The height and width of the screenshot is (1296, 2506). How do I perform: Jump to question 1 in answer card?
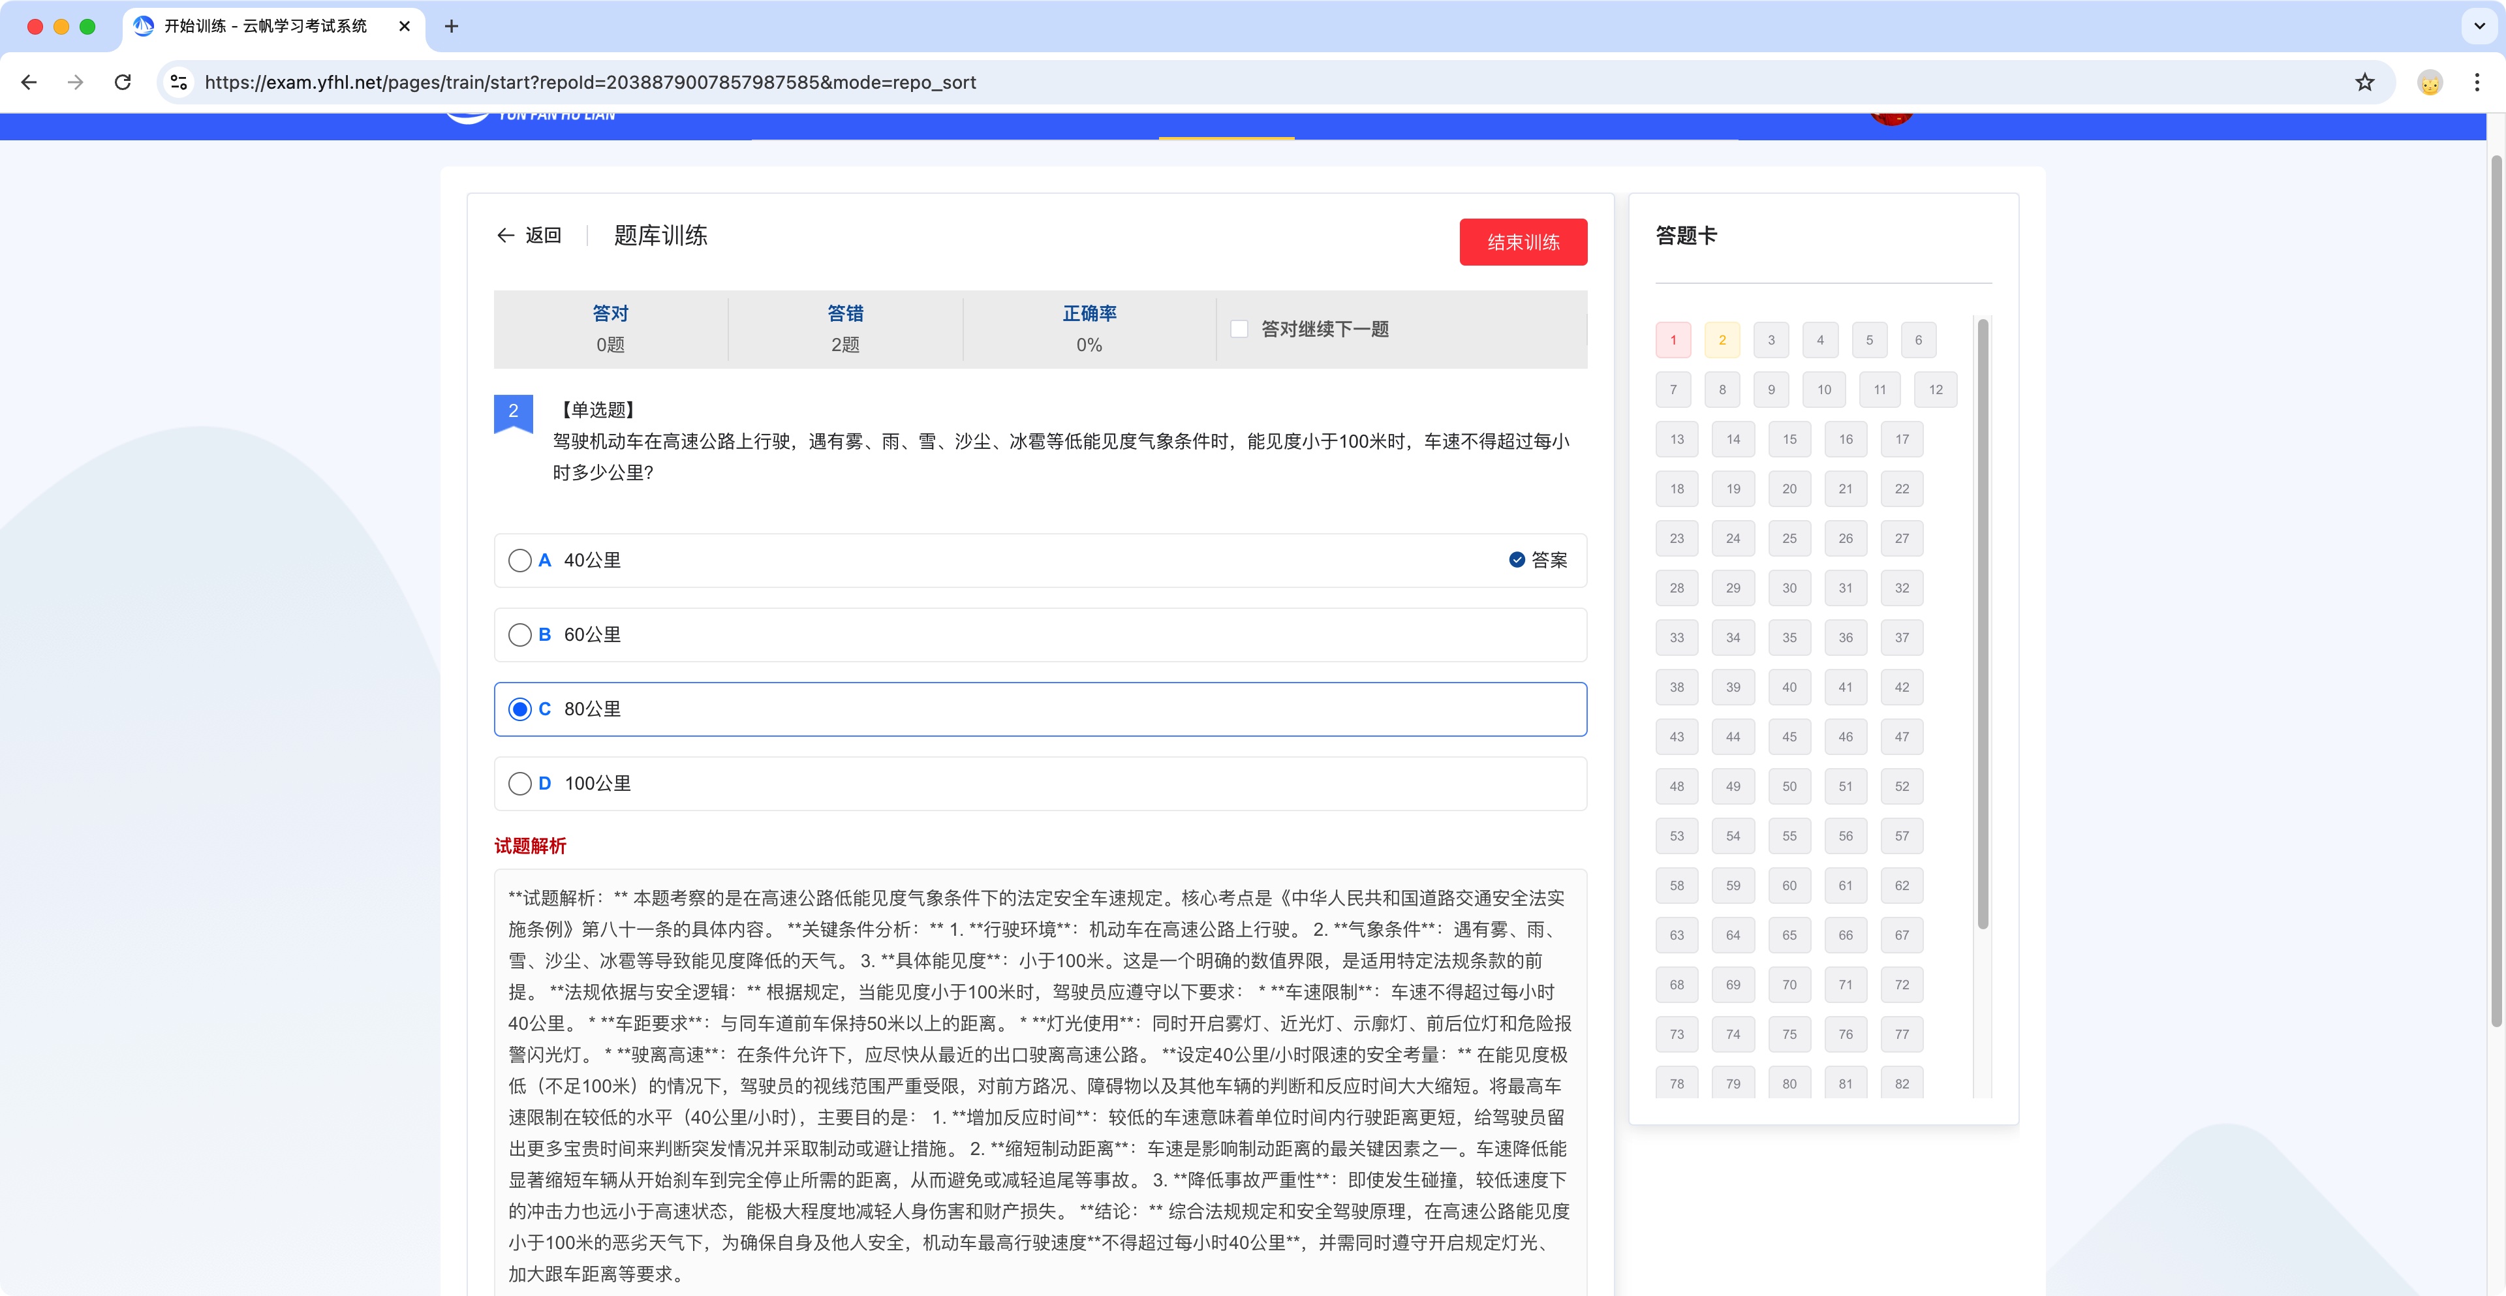click(x=1673, y=341)
